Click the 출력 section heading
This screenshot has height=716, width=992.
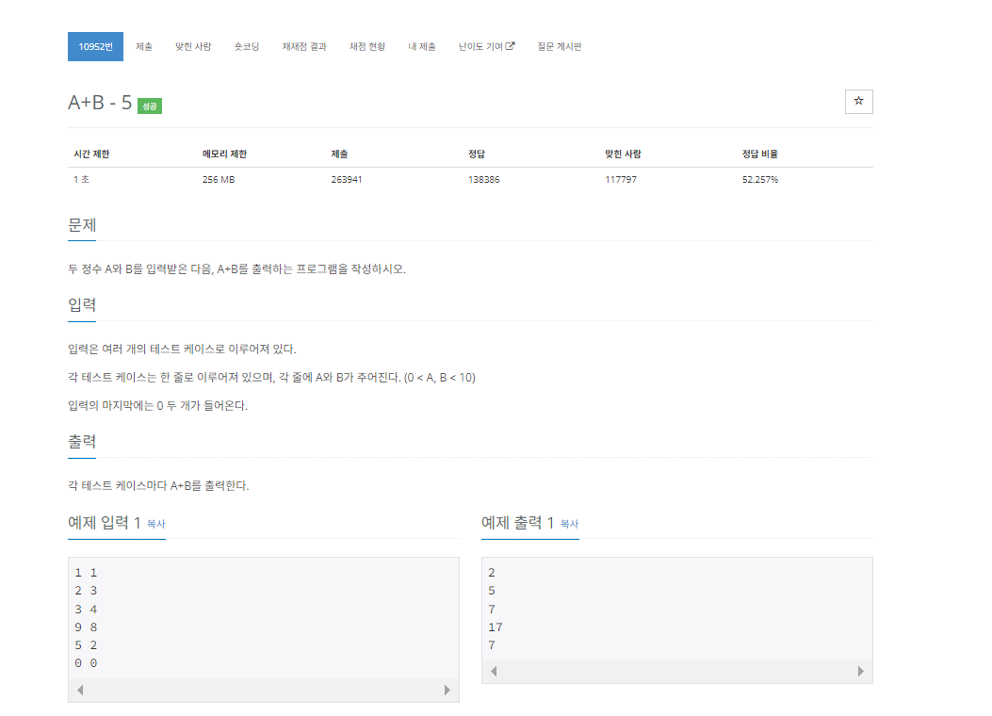pos(82,442)
